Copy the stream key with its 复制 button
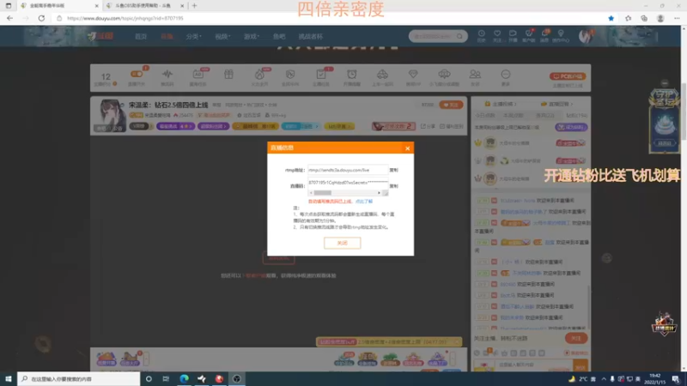Screen dimensions: 687x386 click(x=394, y=186)
